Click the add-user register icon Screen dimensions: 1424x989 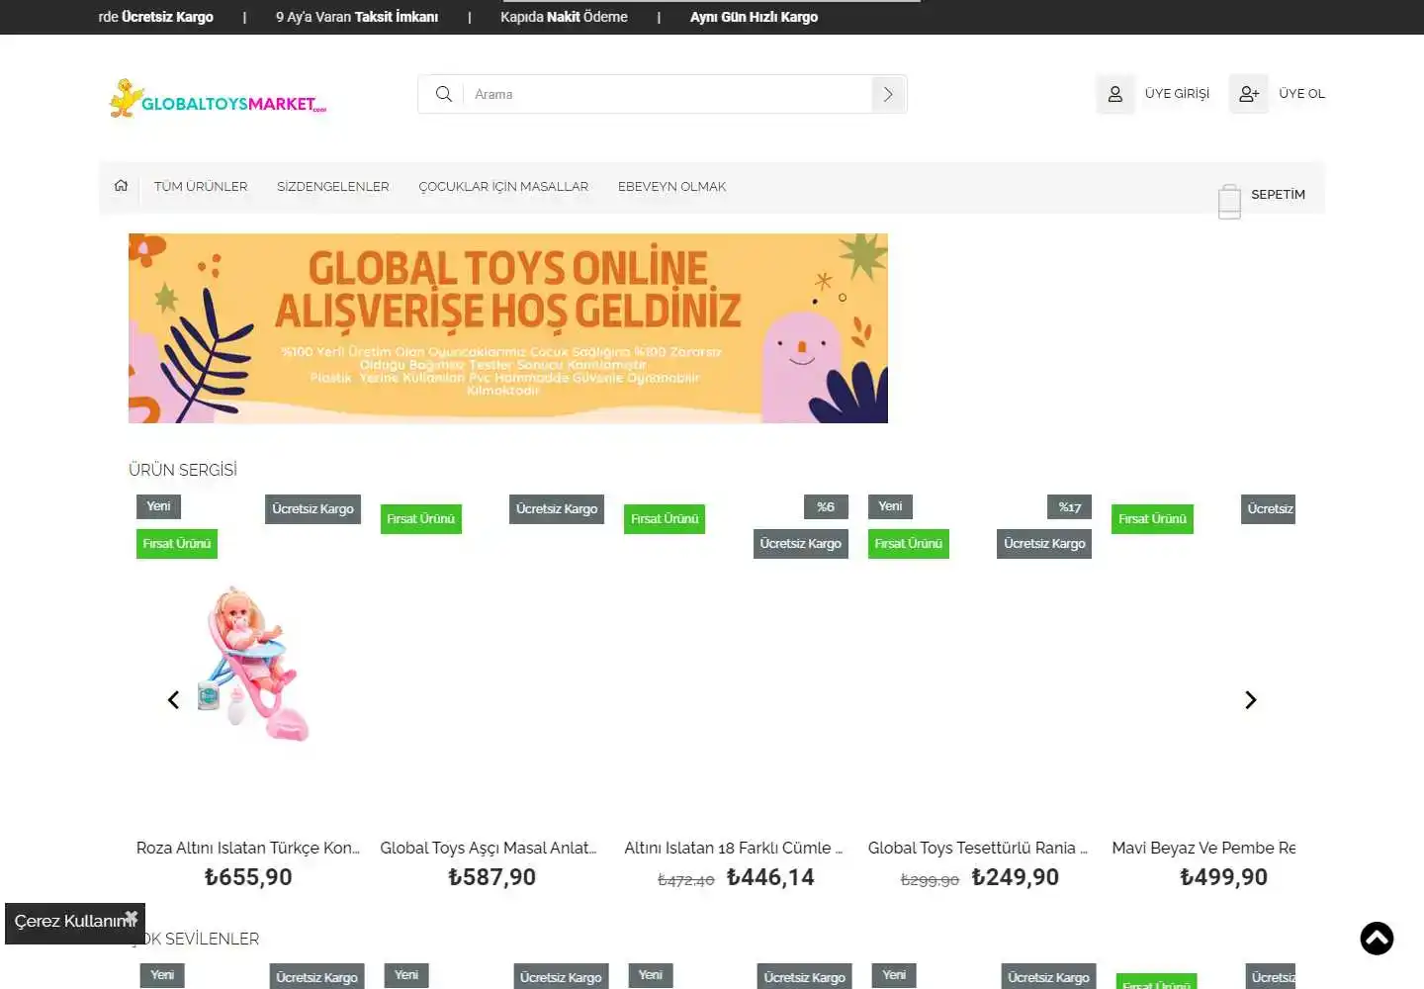coord(1249,94)
